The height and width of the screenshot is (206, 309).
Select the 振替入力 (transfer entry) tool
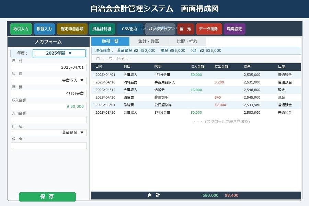44,29
